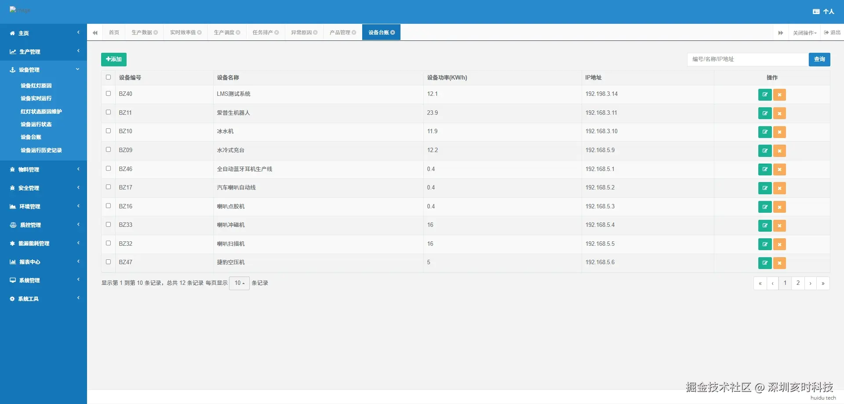
Task: Check the BZ40 row checkbox
Action: click(108, 94)
